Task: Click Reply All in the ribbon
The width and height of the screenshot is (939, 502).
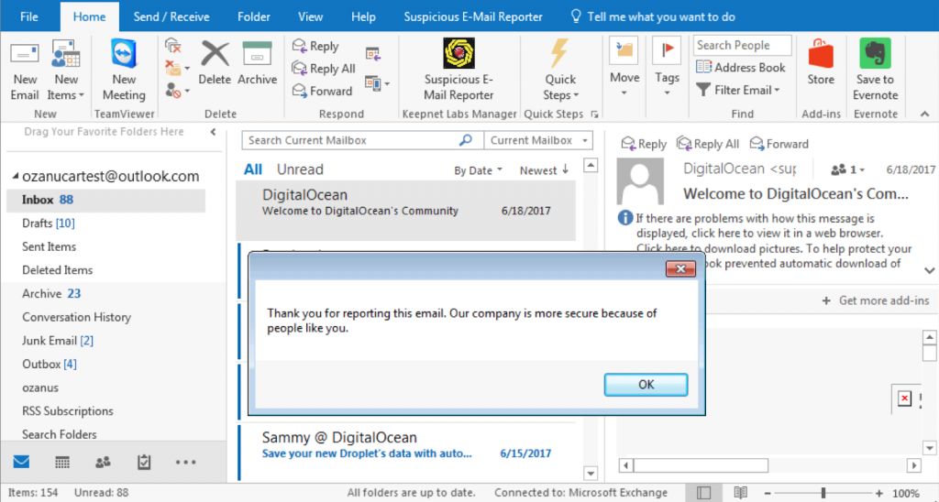Action: point(324,69)
